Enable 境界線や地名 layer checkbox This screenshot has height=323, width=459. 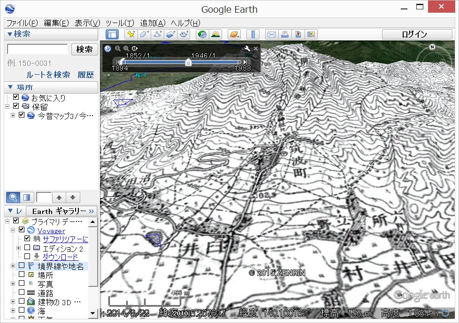22,266
